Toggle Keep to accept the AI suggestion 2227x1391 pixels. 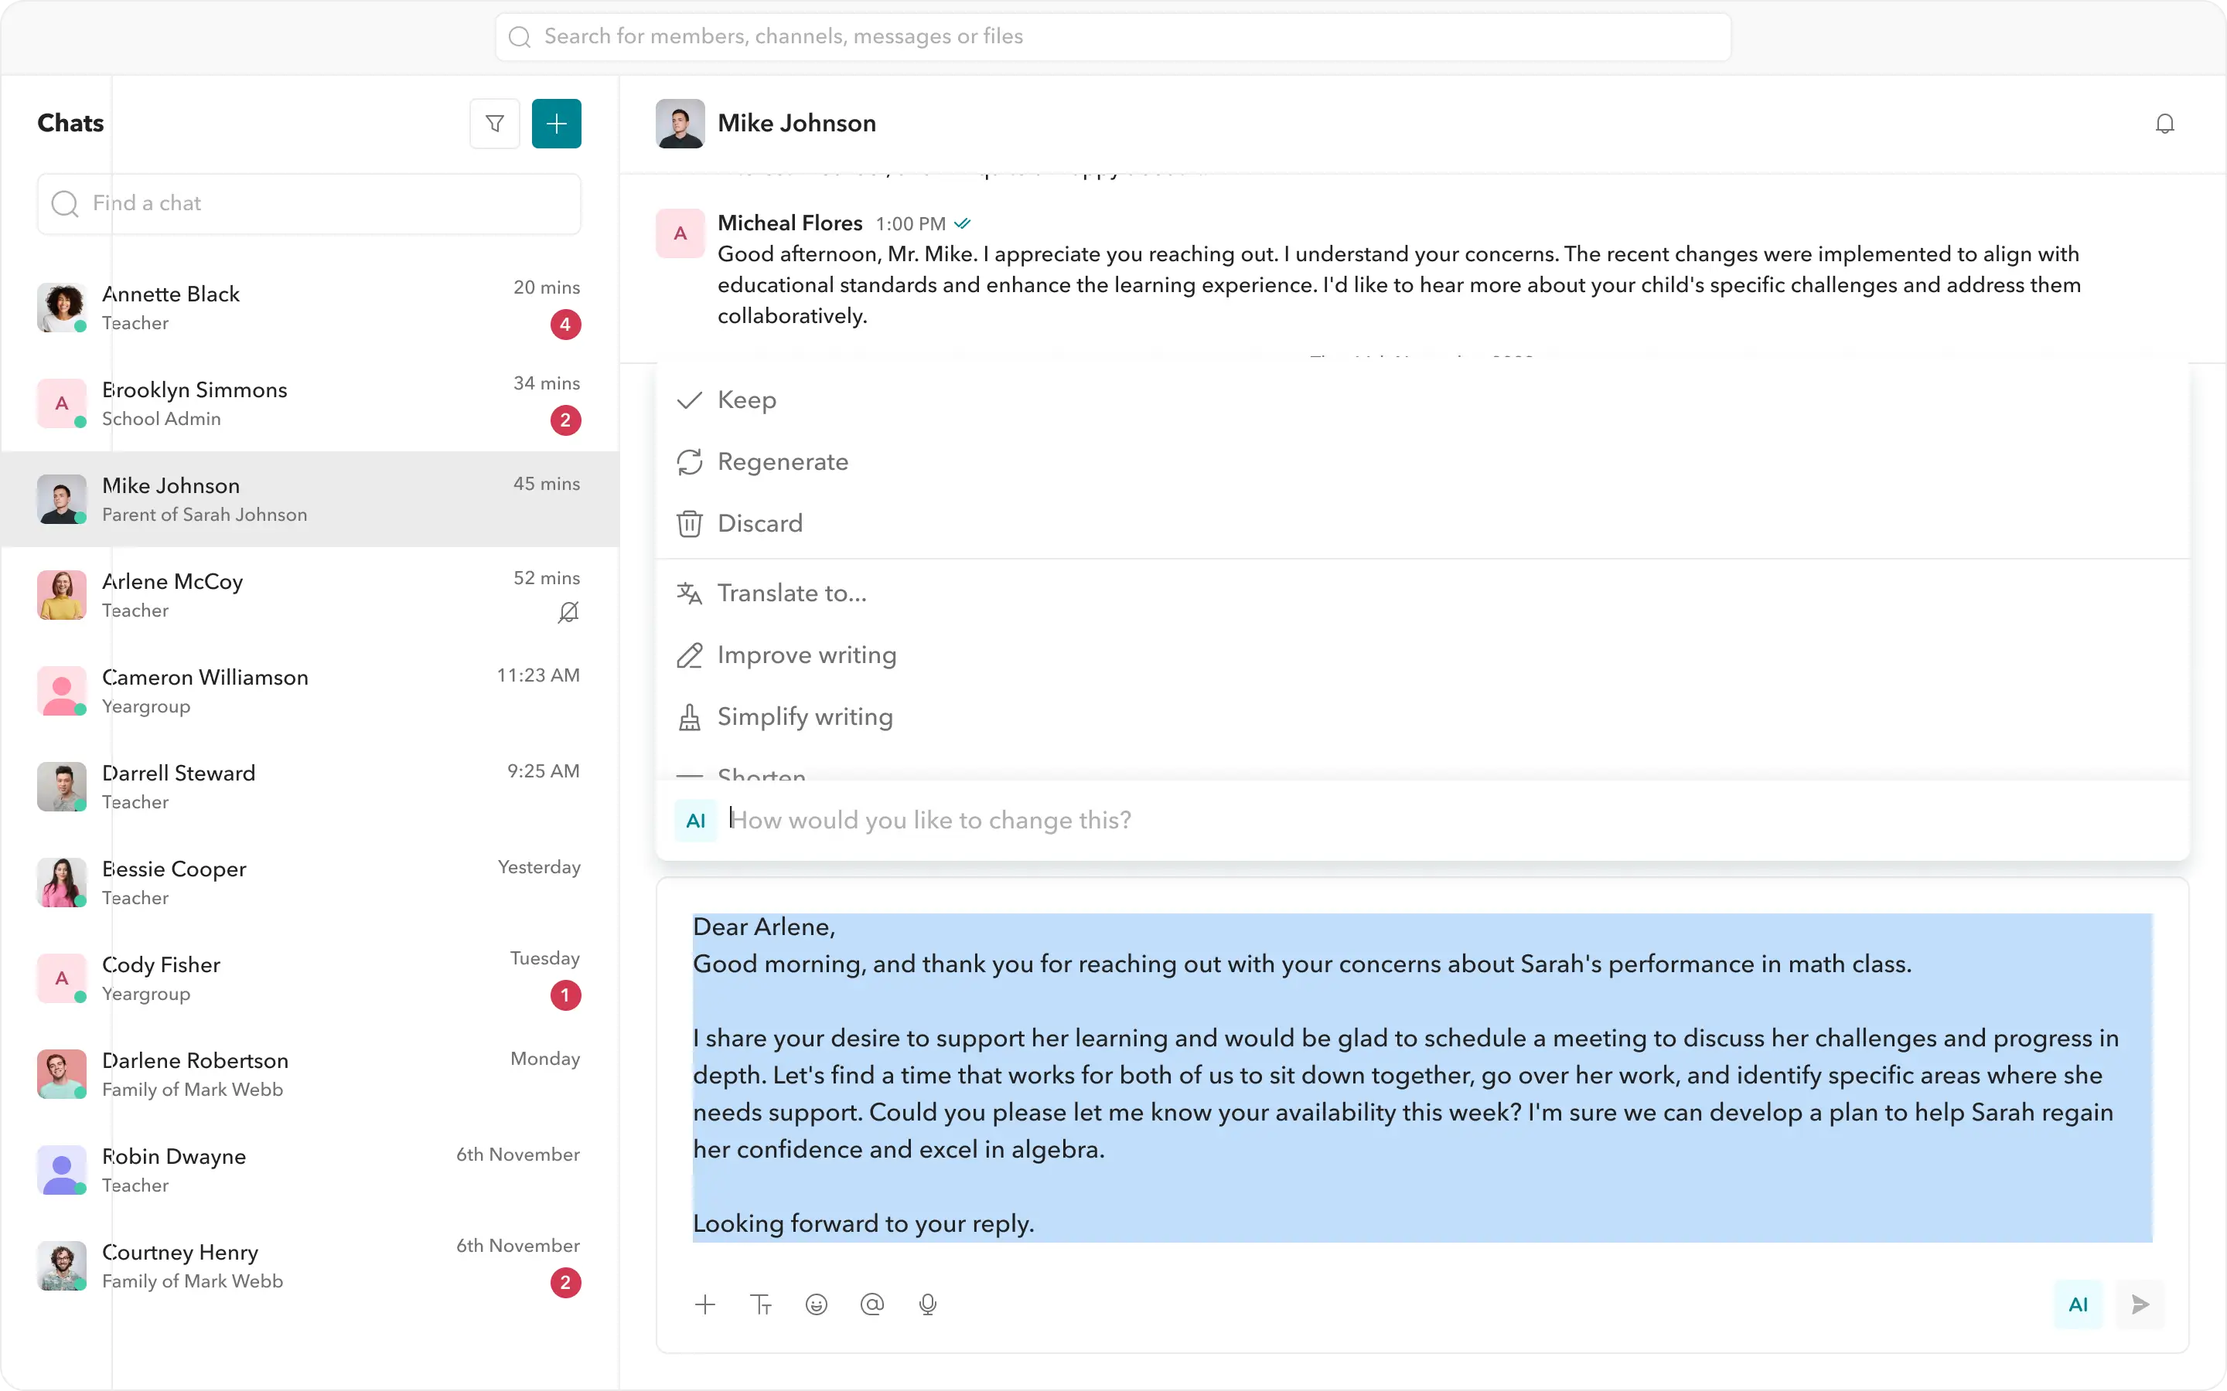point(745,400)
